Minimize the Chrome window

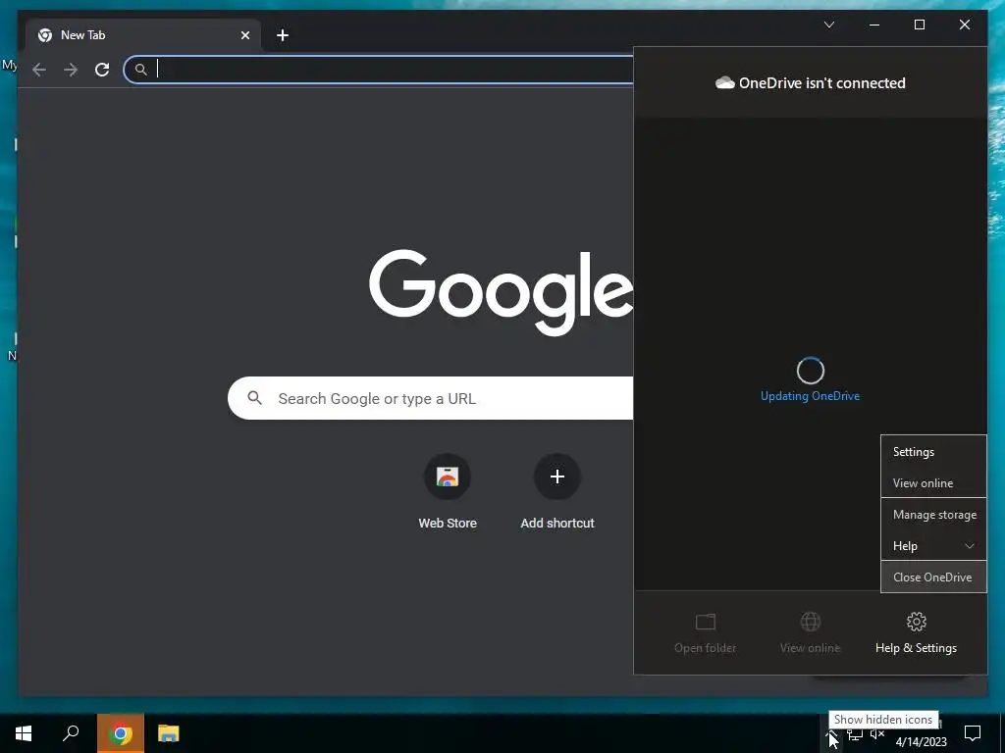point(874,25)
